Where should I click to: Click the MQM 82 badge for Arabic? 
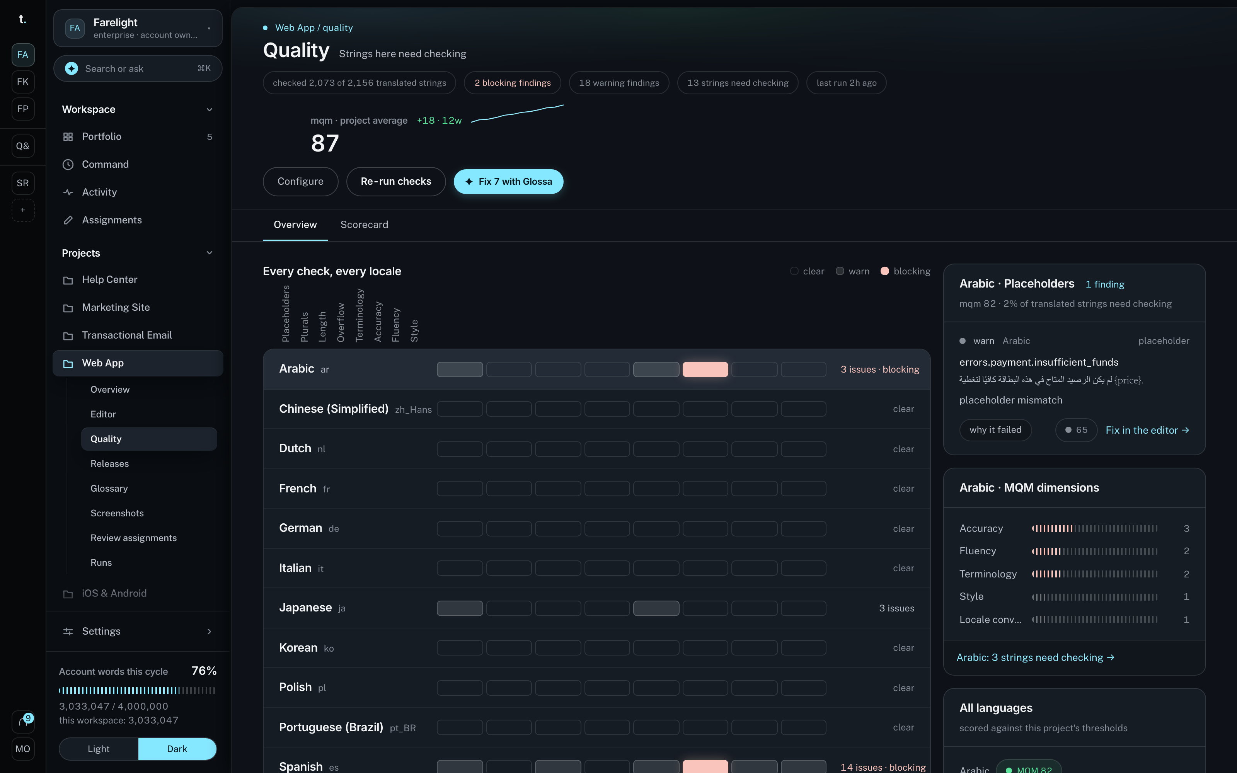(x=1028, y=767)
